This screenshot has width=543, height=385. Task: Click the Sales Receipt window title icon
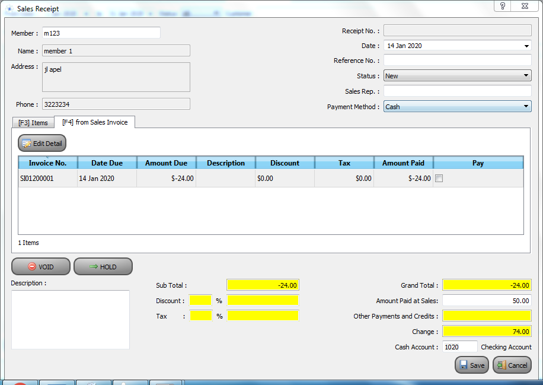click(x=9, y=9)
